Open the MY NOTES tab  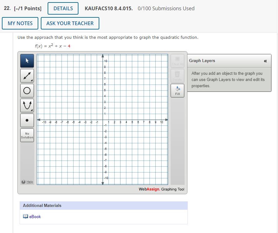[20, 23]
